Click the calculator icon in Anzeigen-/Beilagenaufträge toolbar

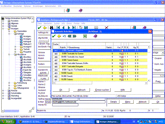tap(86, 28)
